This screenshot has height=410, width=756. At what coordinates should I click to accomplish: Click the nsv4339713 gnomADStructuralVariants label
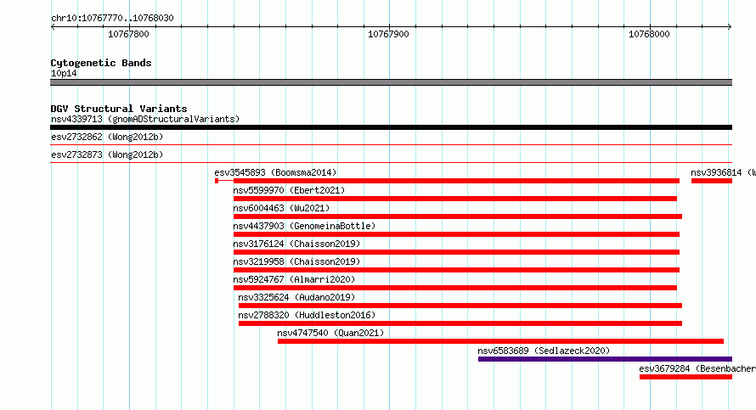click(x=145, y=119)
